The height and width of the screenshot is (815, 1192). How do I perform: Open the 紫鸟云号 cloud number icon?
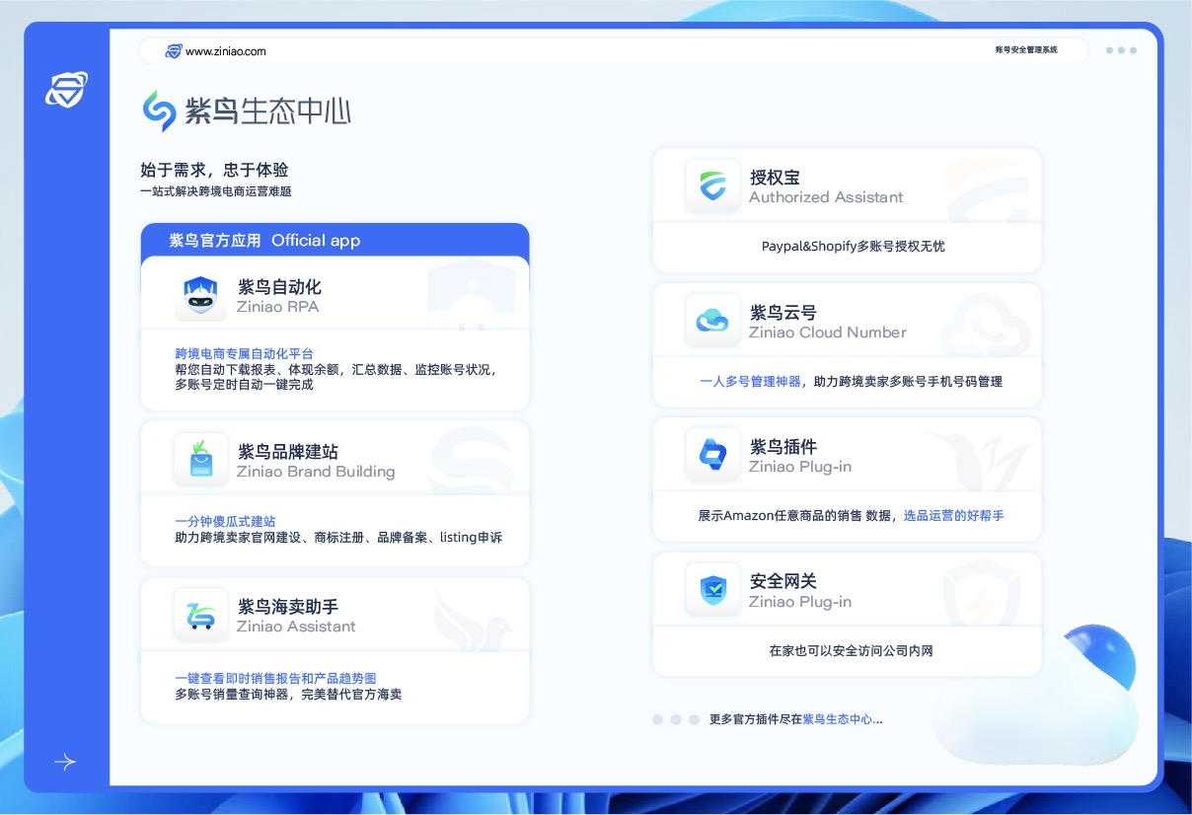pos(712,319)
